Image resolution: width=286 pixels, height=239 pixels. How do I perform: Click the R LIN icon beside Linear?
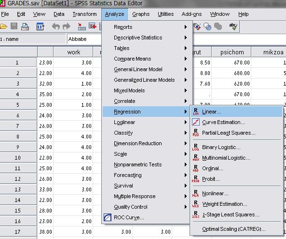click(x=196, y=112)
